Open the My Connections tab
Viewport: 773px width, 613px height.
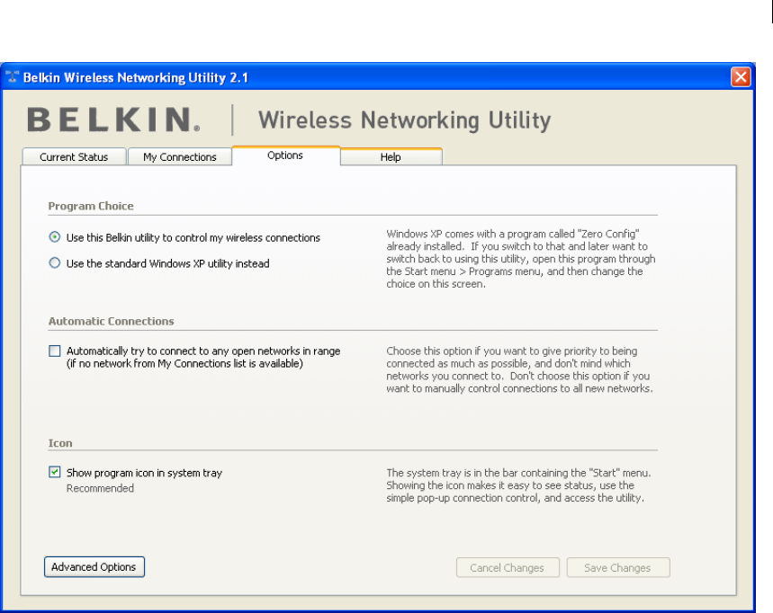pyautogui.click(x=179, y=157)
